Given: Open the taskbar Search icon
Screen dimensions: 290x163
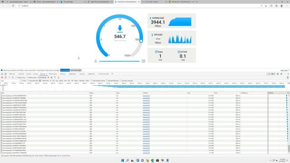Looking at the screenshot, I should coord(127,160).
